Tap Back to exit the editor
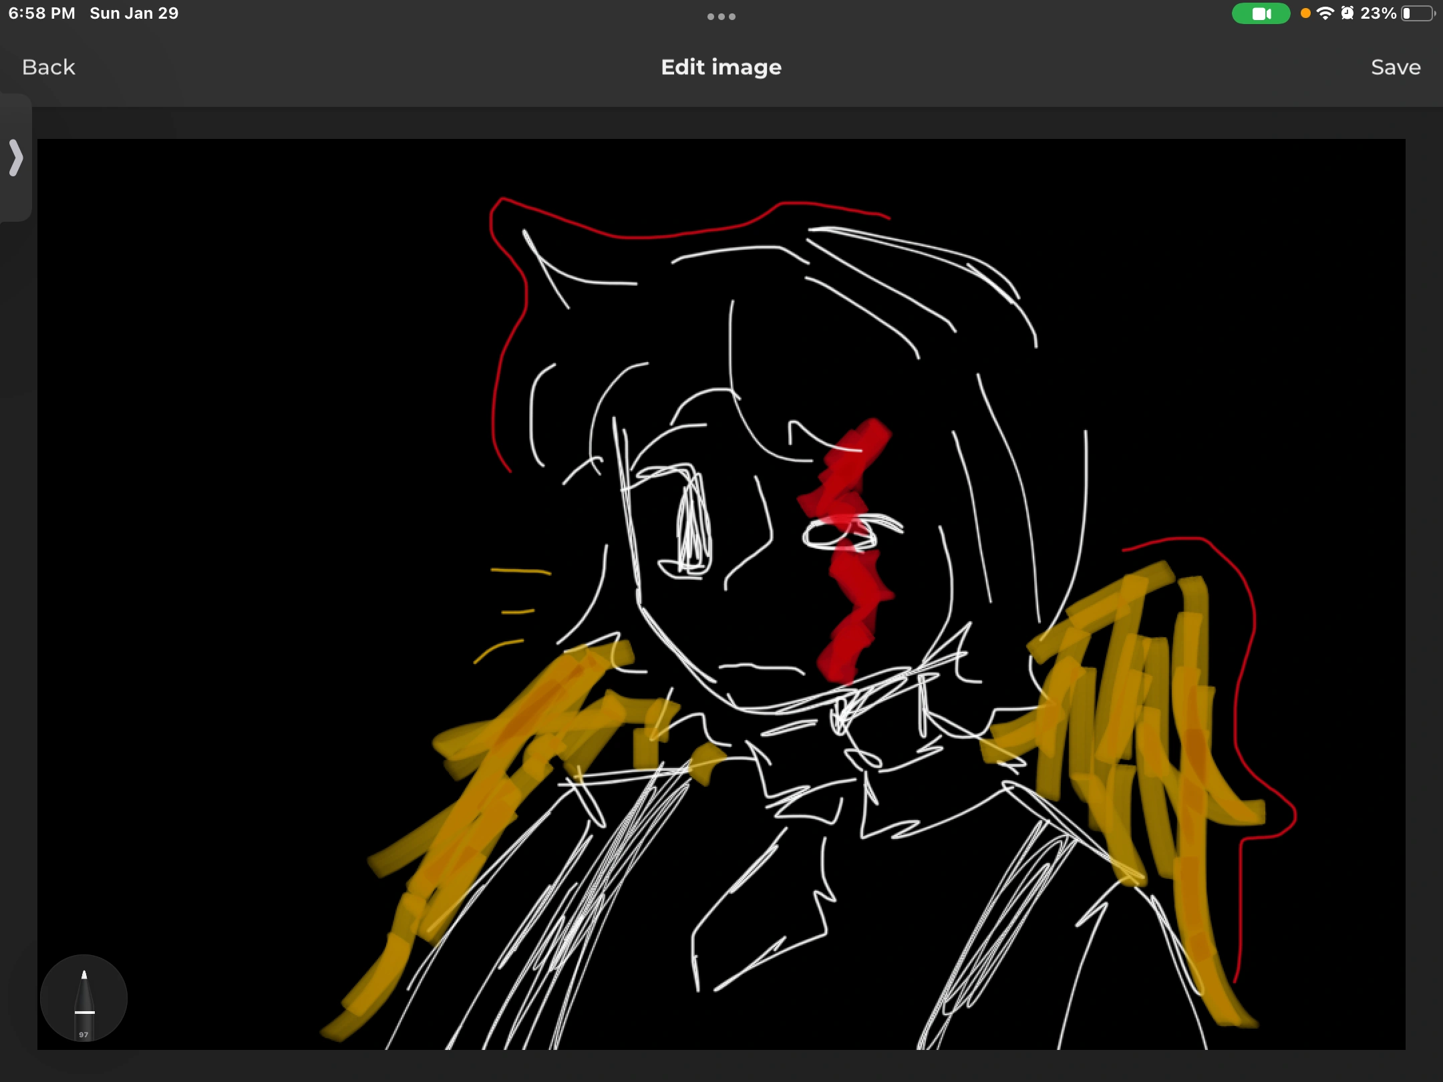 tap(48, 66)
